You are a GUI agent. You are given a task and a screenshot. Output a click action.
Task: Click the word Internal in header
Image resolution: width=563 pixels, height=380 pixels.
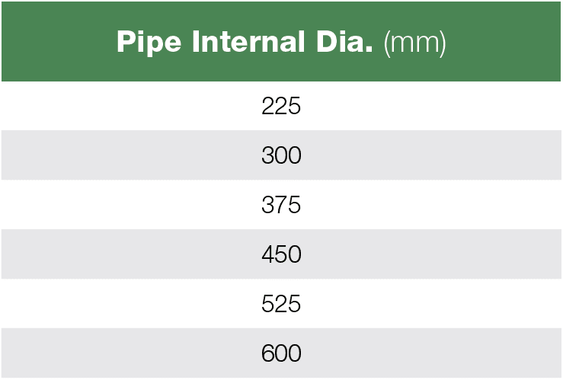click(x=248, y=42)
